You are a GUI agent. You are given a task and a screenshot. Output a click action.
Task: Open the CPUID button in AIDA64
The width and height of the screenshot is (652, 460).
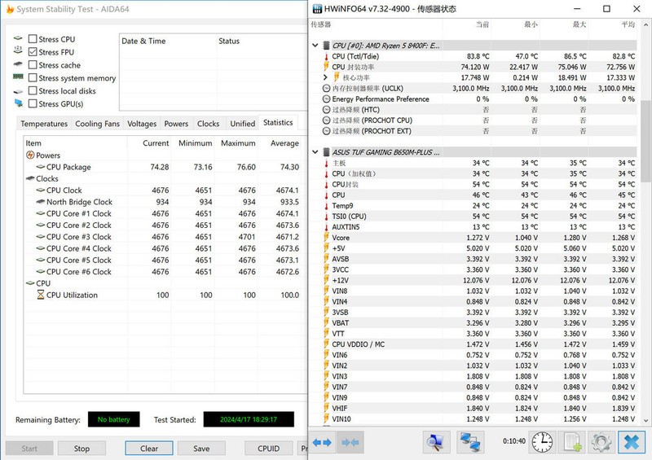click(x=269, y=449)
